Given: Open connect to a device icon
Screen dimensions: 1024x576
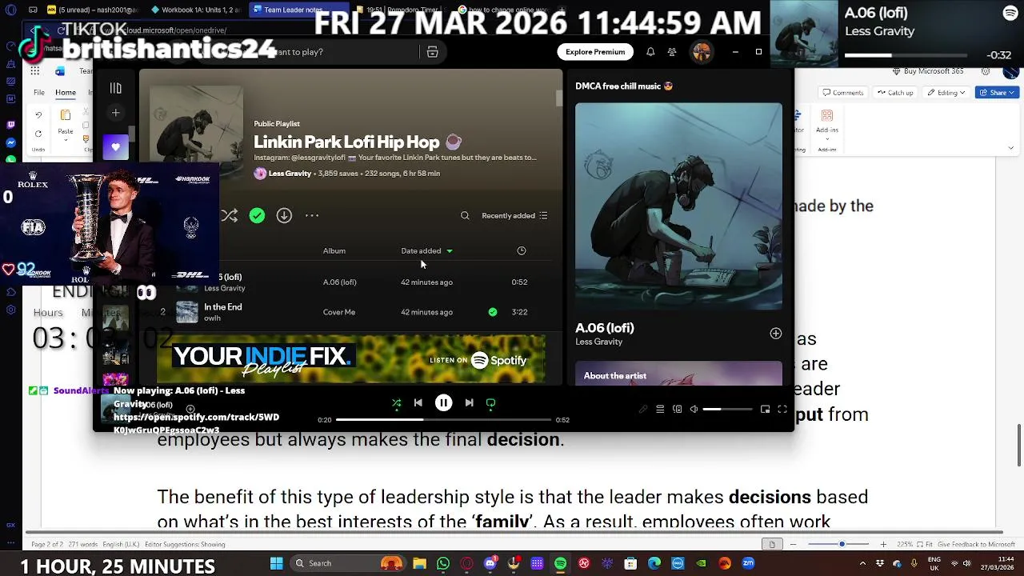Looking at the screenshot, I should pyautogui.click(x=677, y=410).
